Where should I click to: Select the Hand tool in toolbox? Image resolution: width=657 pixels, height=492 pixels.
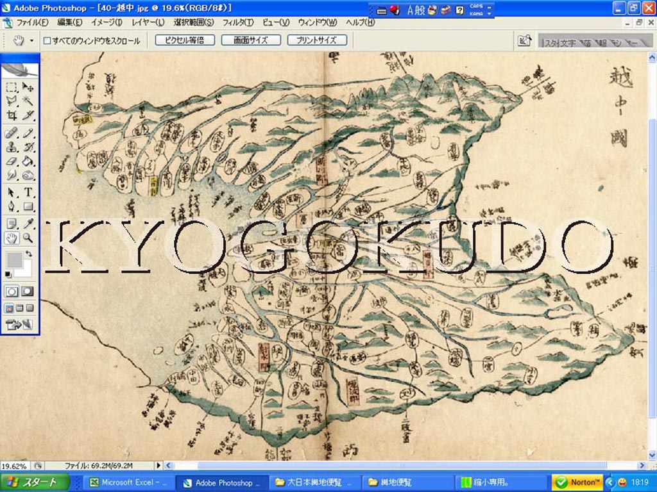click(x=12, y=238)
